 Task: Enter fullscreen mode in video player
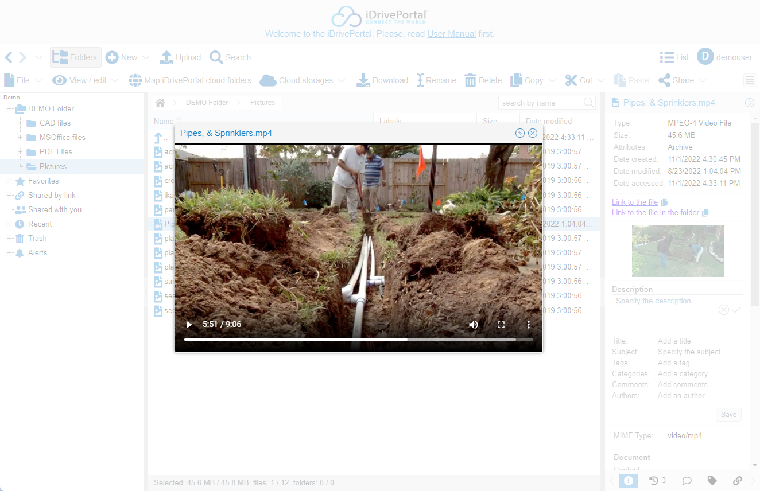pos(501,325)
